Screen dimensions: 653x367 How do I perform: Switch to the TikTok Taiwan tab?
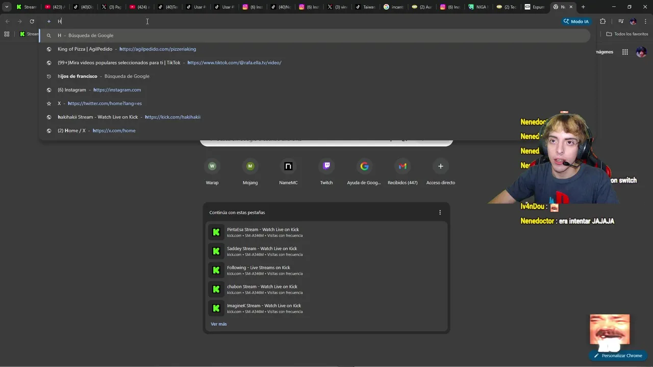[x=365, y=7]
